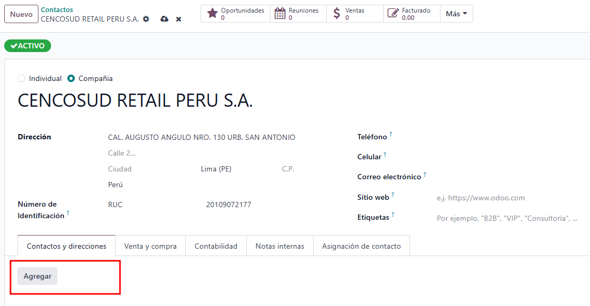
Task: Select the Individual radio option
Action: 22,78
